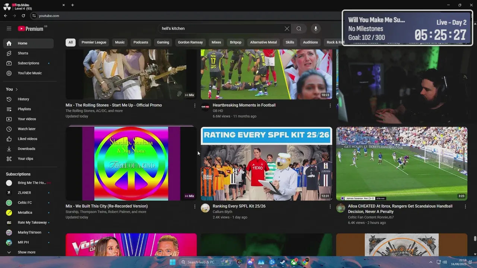477x268 pixels.
Task: Click the youtube.com address bar
Action: pyautogui.click(x=186, y=16)
